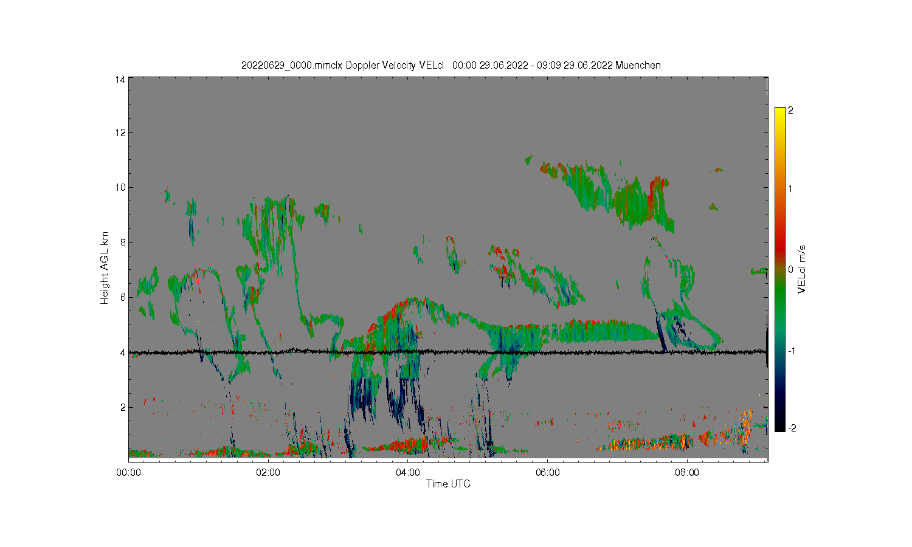This screenshot has height=547, width=912.
Task: Click the '02:00' time tick label
Action: point(268,472)
